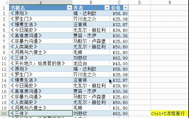Screen dimensions: 189x118
Task: Select cell B14 汪曾祺
Action: (91, 80)
